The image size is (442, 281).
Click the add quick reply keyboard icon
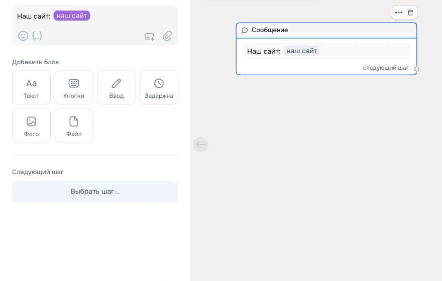click(x=149, y=36)
